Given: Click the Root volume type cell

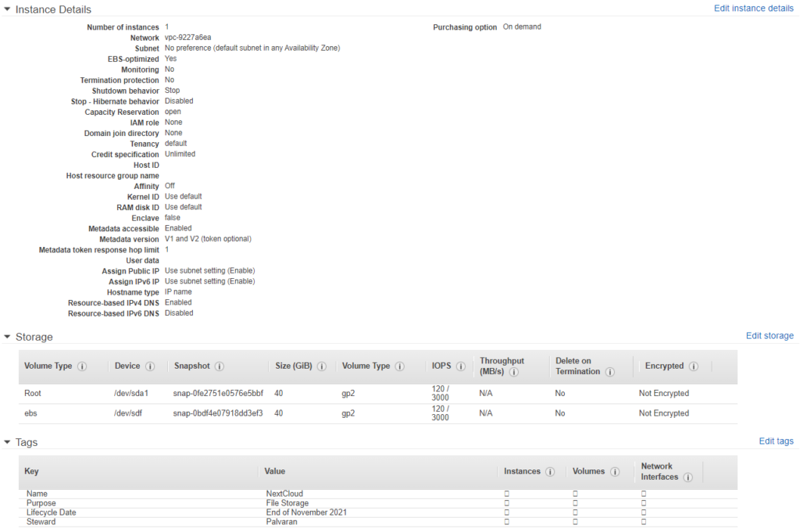Looking at the screenshot, I should [33, 393].
